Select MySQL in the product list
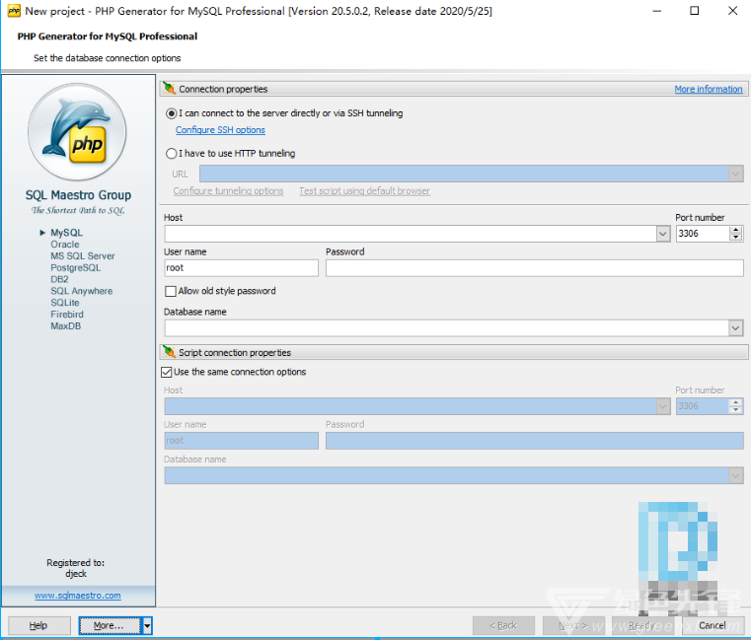The width and height of the screenshot is (751, 640). click(66, 233)
